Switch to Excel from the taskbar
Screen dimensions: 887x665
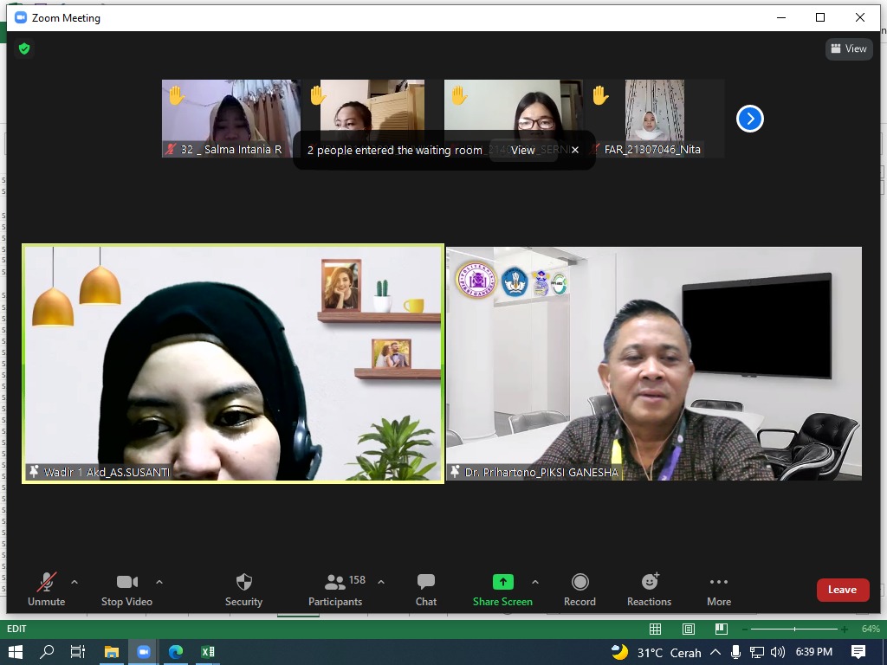[208, 652]
